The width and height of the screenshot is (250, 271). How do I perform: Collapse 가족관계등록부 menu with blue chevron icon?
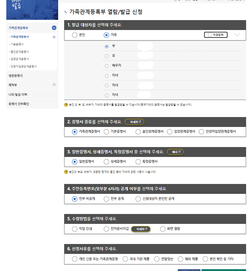click(54, 28)
